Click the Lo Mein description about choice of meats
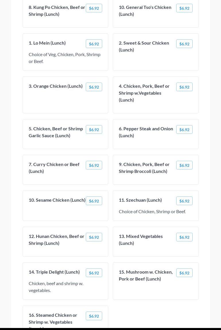 click(65, 58)
